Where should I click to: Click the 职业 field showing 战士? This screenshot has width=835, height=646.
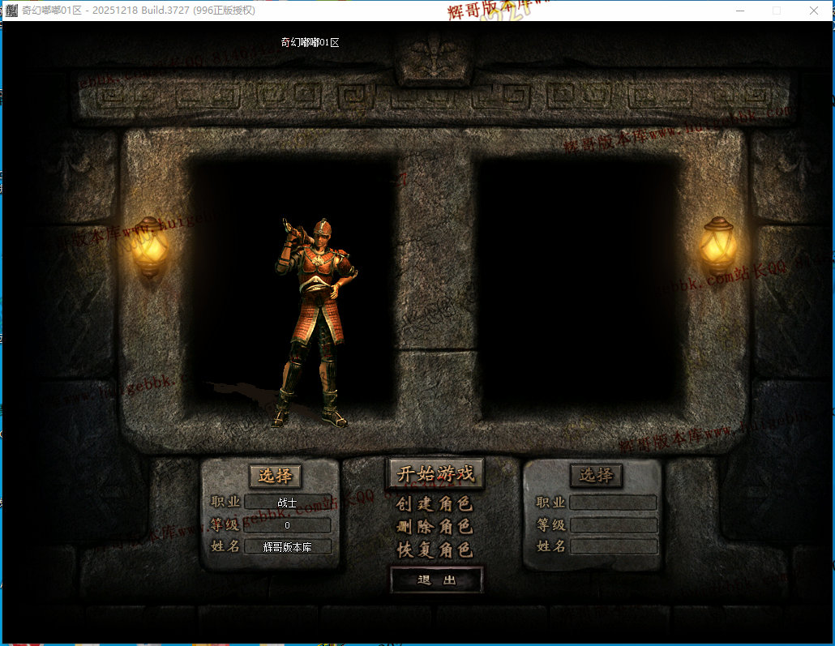287,503
